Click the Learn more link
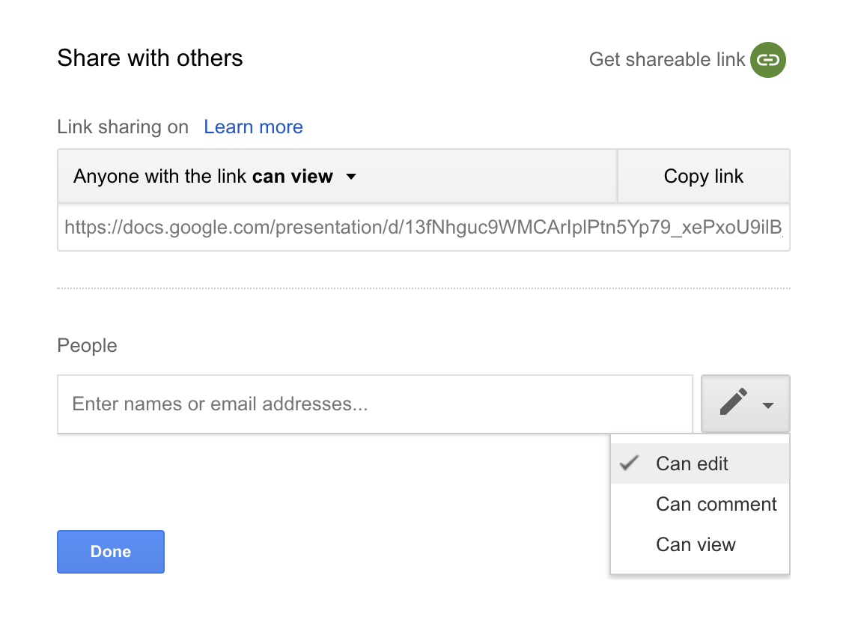Image resolution: width=852 pixels, height=620 pixels. [253, 127]
